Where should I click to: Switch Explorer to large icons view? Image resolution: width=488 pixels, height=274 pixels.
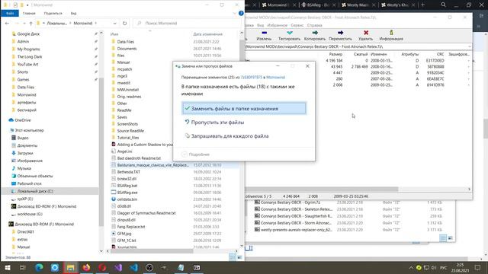(x=239, y=257)
